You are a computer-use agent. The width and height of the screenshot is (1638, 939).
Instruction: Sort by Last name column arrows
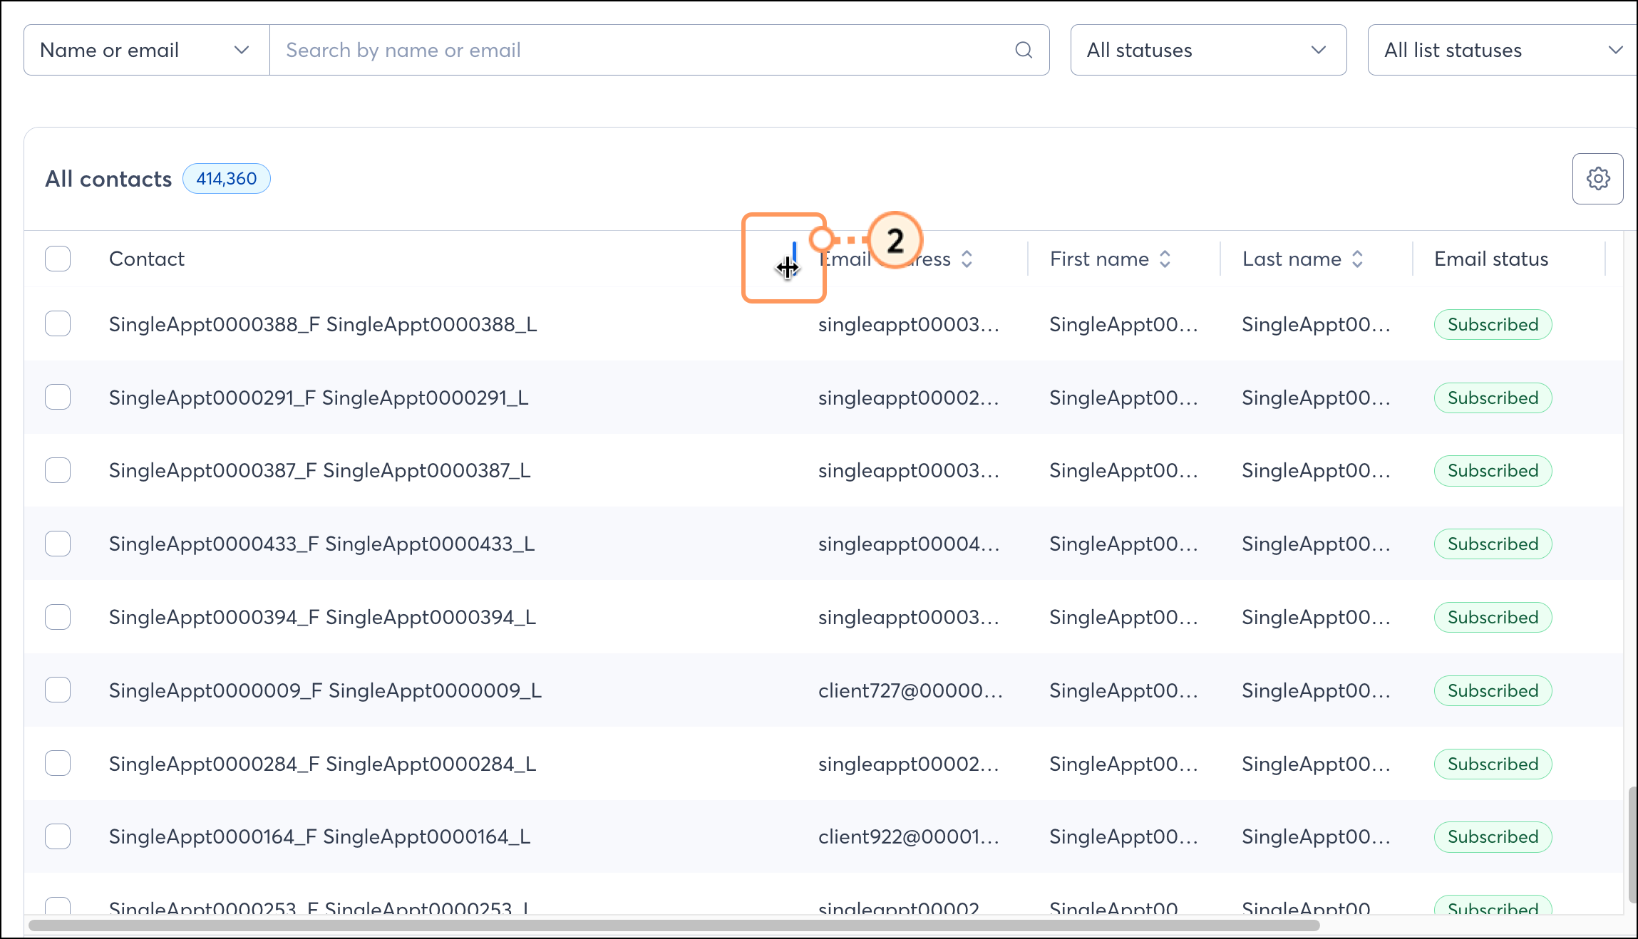[x=1357, y=259]
